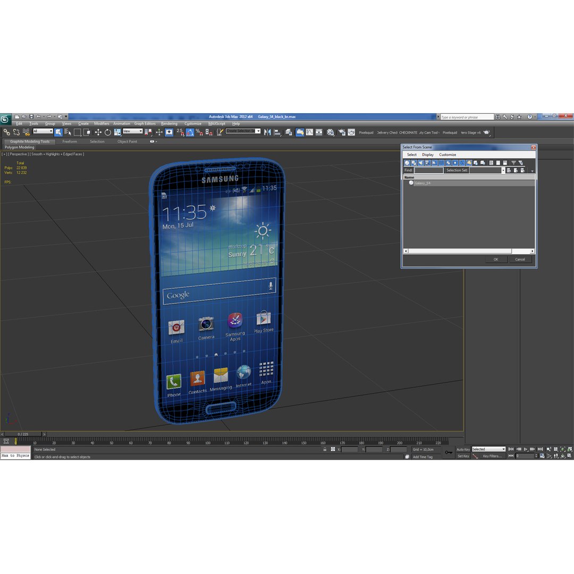Open Customize menu in Select From Scene
The height and width of the screenshot is (574, 574).
[x=448, y=155]
